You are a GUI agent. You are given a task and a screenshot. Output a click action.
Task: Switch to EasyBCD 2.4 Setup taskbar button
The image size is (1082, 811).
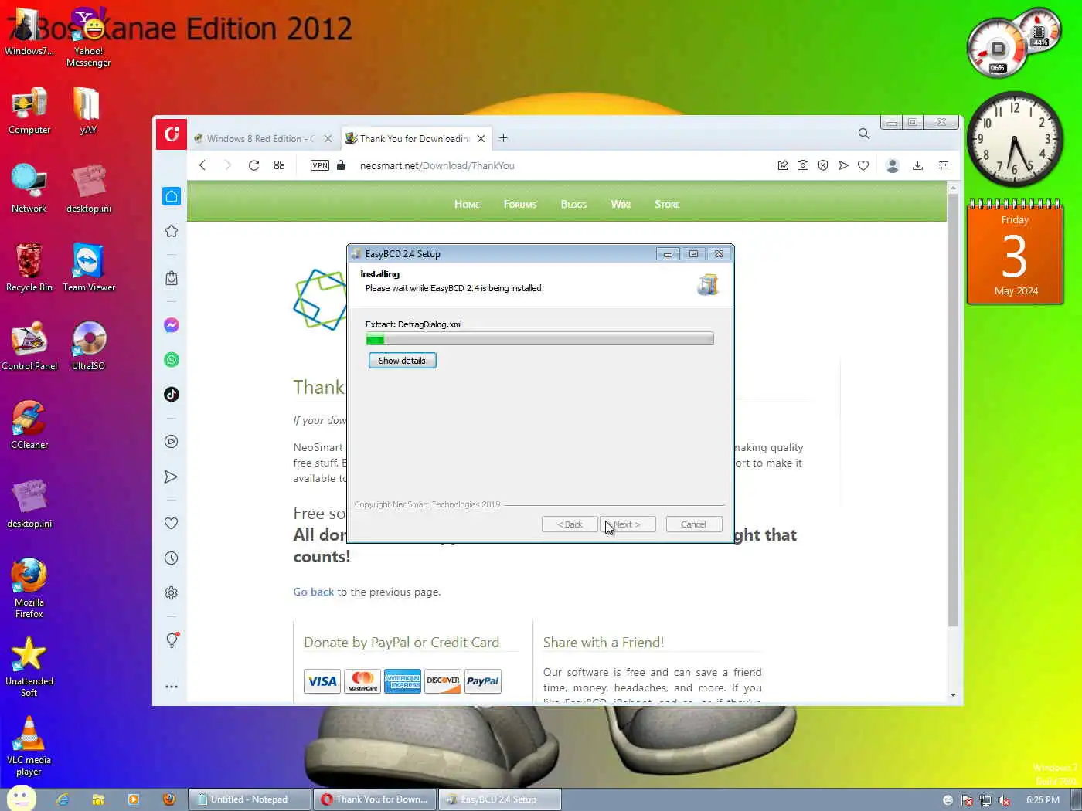pyautogui.click(x=500, y=799)
